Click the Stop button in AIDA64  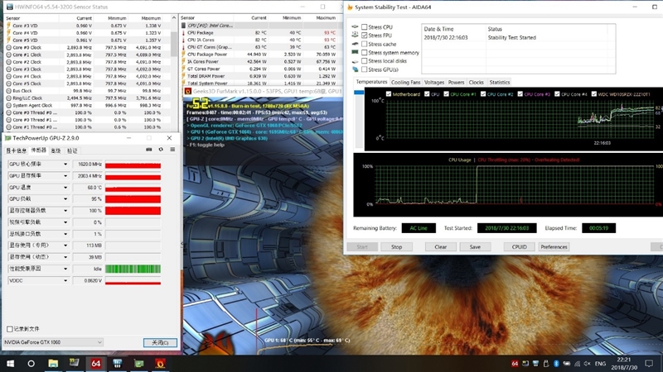point(396,246)
